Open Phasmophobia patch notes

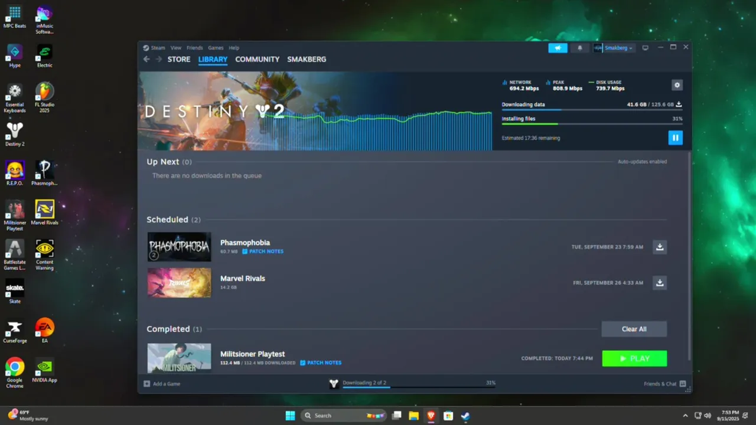point(263,251)
